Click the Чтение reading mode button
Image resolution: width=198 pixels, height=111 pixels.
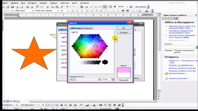click(141, 7)
